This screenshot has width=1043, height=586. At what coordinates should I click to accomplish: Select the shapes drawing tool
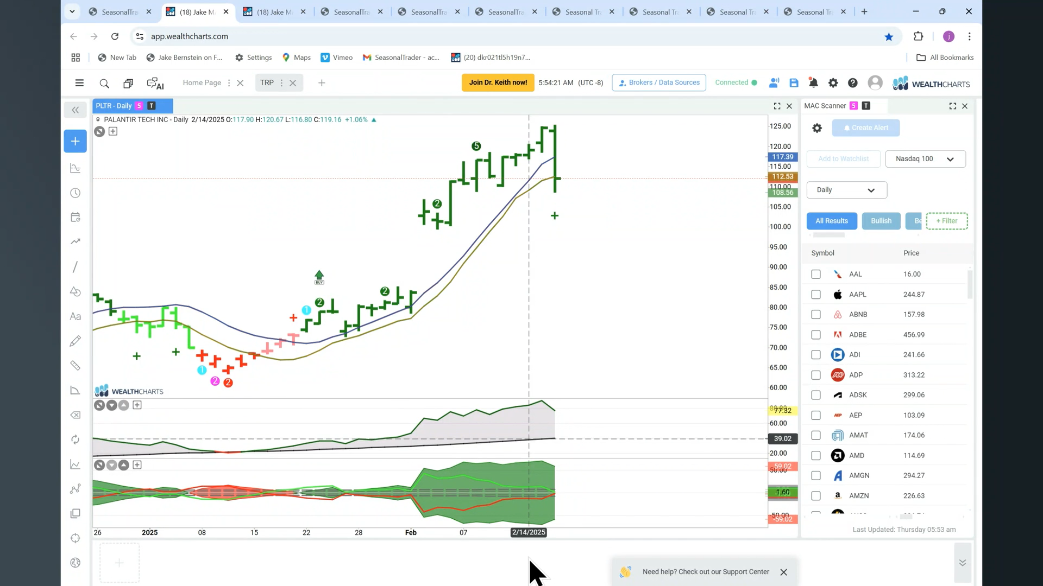(x=76, y=291)
